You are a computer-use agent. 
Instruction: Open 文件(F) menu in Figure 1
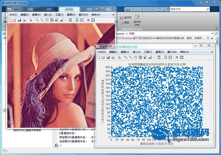13,15
